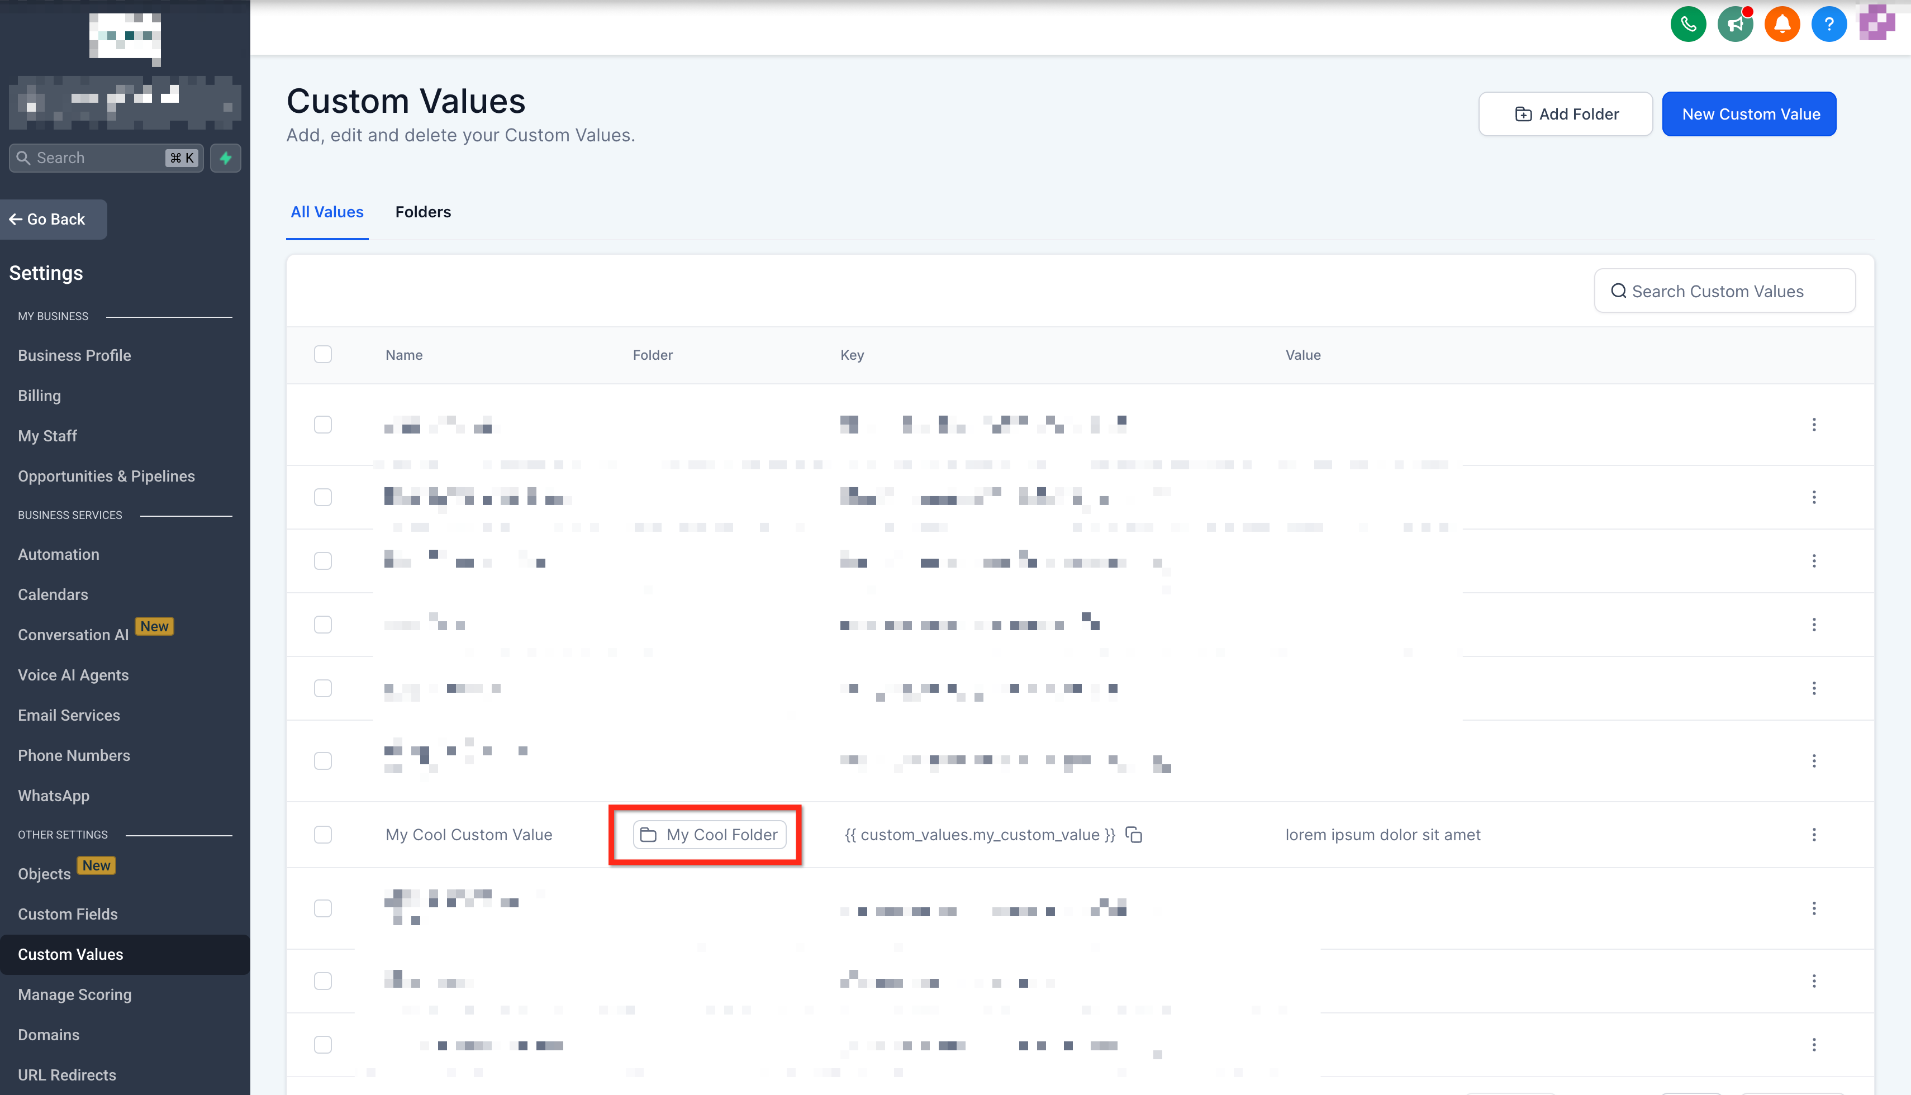
Task: Click the My Cool Folder tag
Action: (x=709, y=835)
